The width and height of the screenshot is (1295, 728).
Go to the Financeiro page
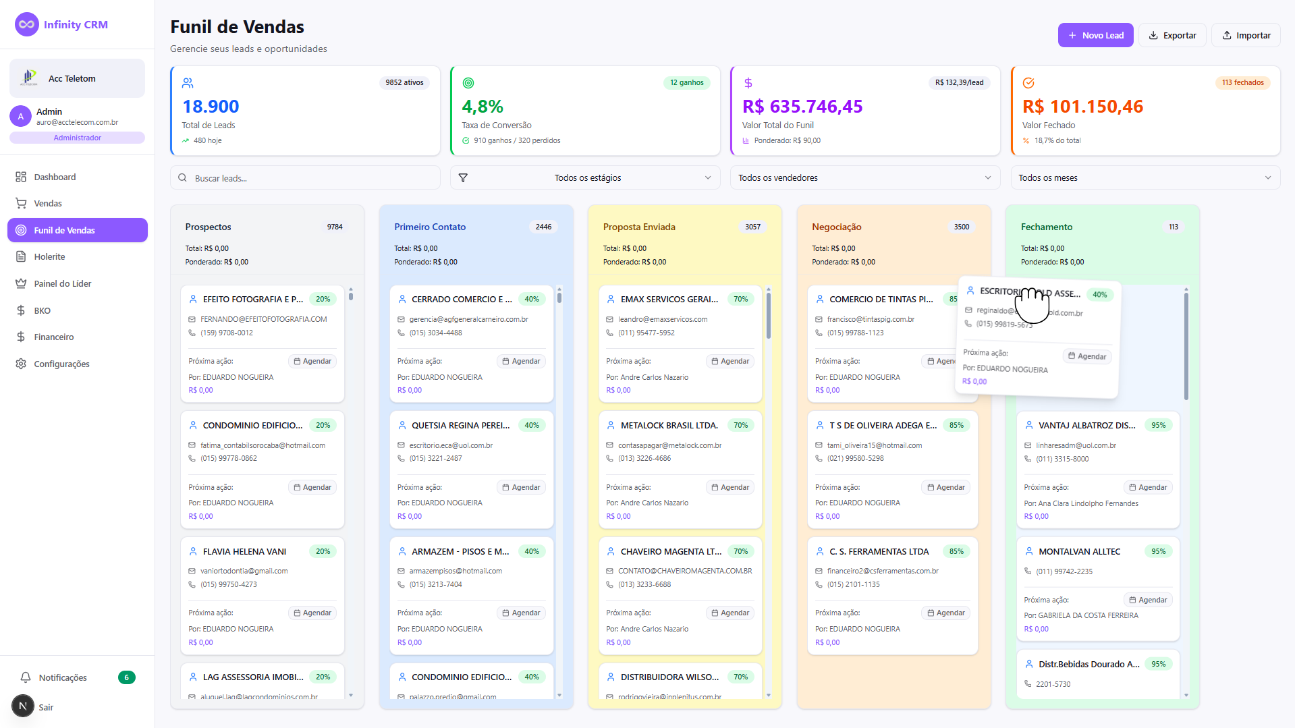coord(54,337)
